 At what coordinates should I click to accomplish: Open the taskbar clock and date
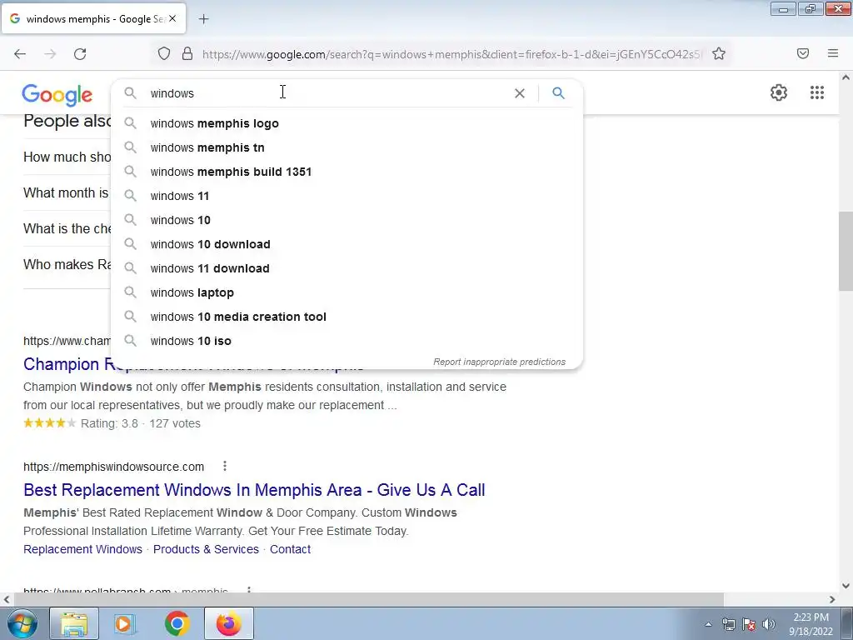tap(811, 624)
